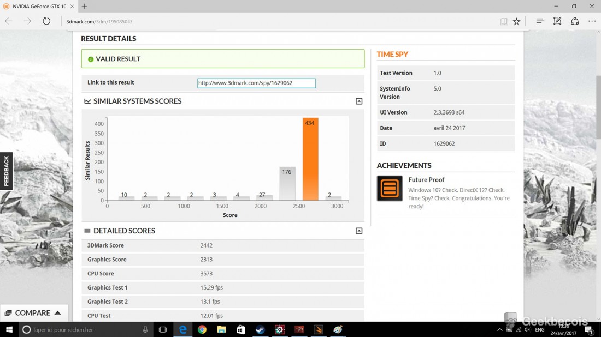Click the browser address bar
Viewport: 601px width, 337px height.
coord(273,21)
